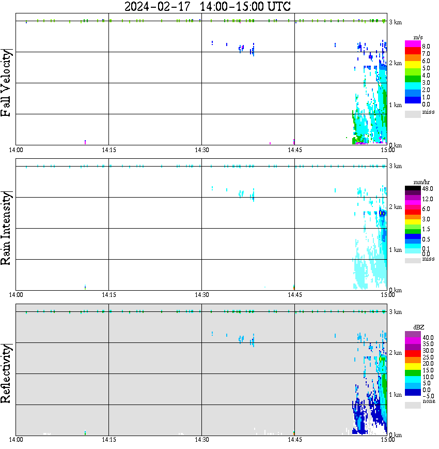Select the green 10.0 dBZ legend swatch
The width and height of the screenshot is (439, 449).
click(x=413, y=373)
